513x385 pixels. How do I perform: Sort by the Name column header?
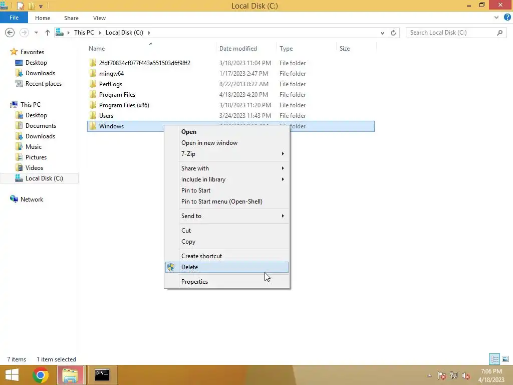[x=97, y=49]
